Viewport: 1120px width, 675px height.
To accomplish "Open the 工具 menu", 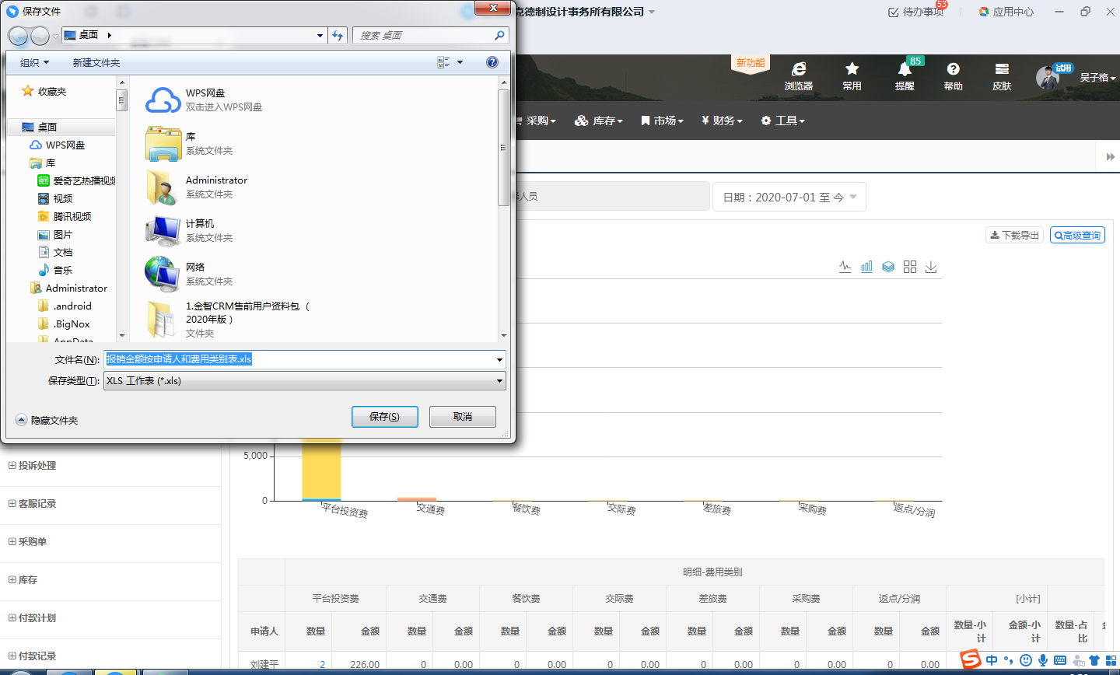I will [x=782, y=121].
